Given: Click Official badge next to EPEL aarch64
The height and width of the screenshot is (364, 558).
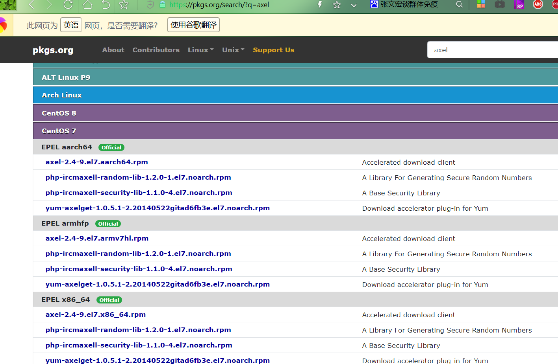Looking at the screenshot, I should click(x=111, y=147).
